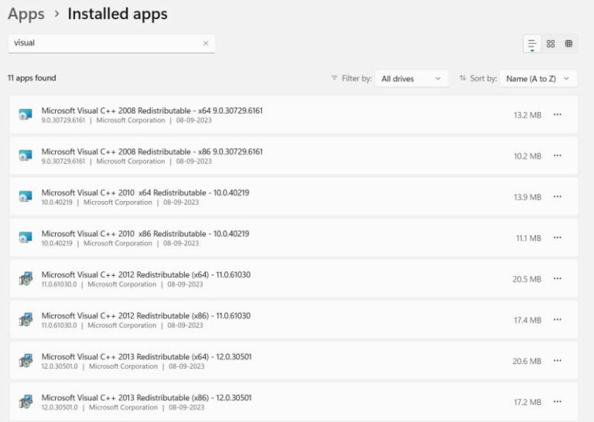Click the search apps input field

pyautogui.click(x=104, y=43)
